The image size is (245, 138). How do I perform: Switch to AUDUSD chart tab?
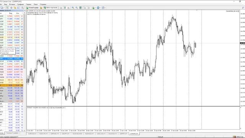(x=77, y=134)
